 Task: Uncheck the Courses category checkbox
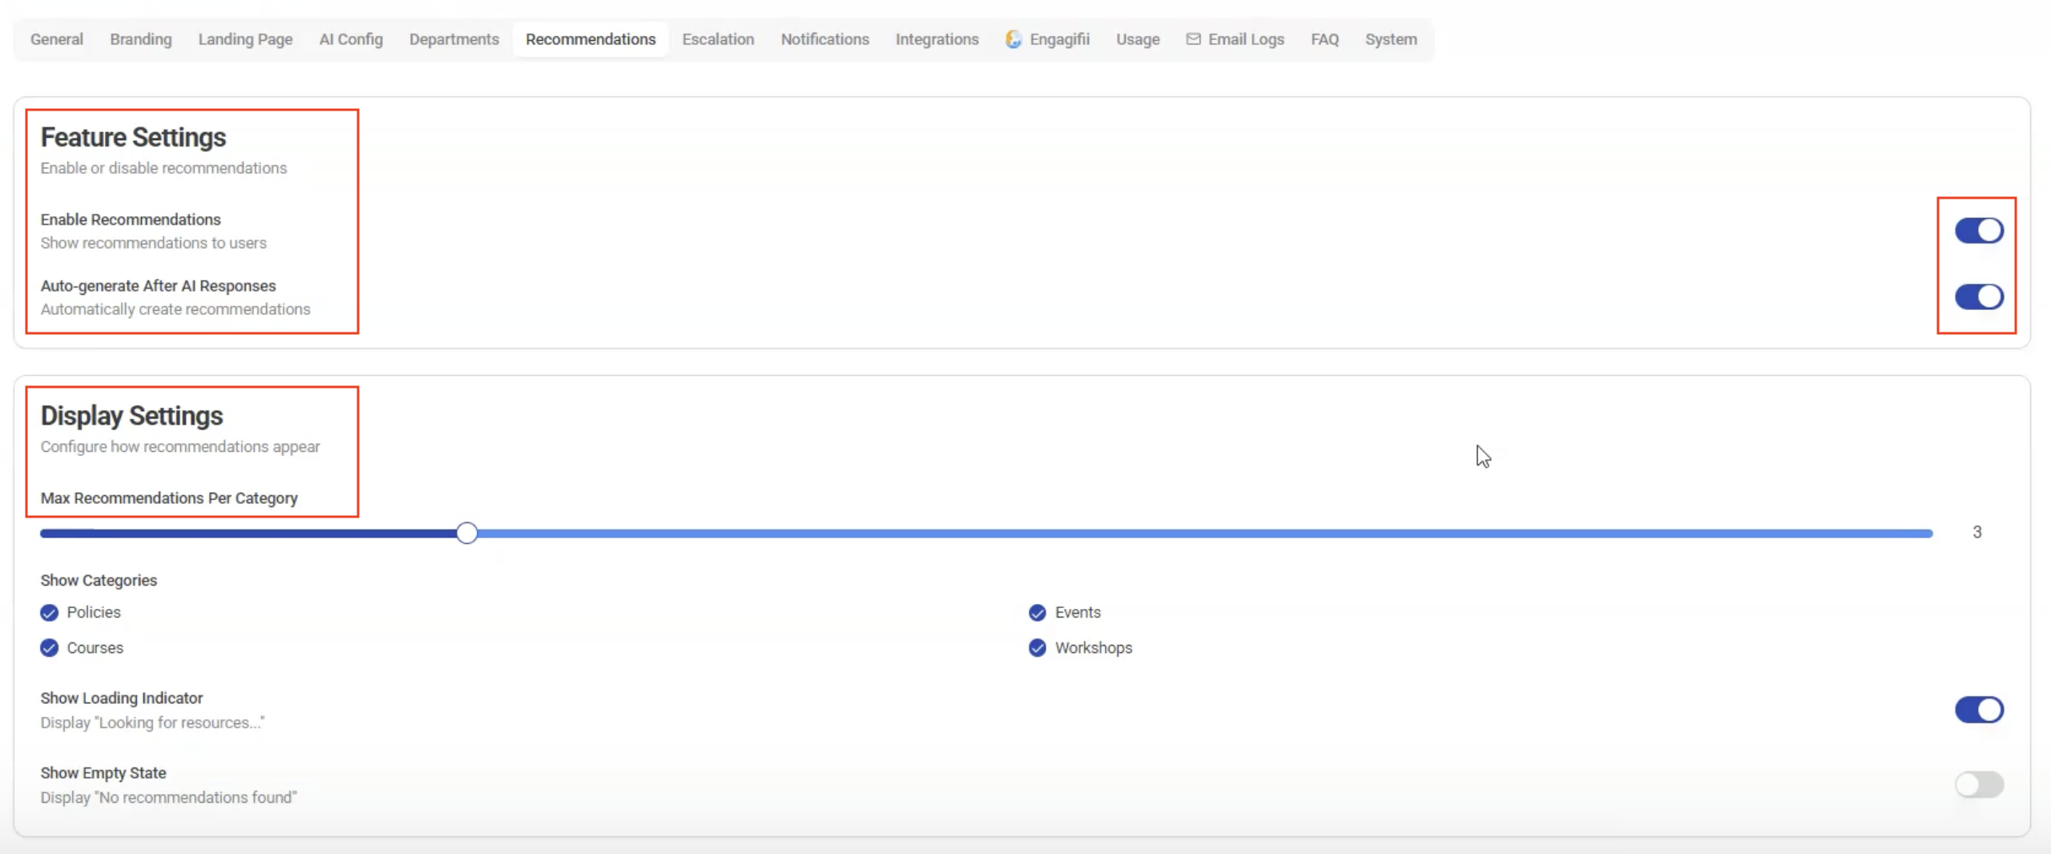coord(50,648)
